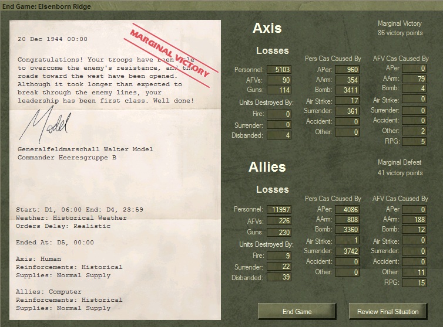
Task: Select Axis Personnel losses value 5103
Action: tap(279, 70)
